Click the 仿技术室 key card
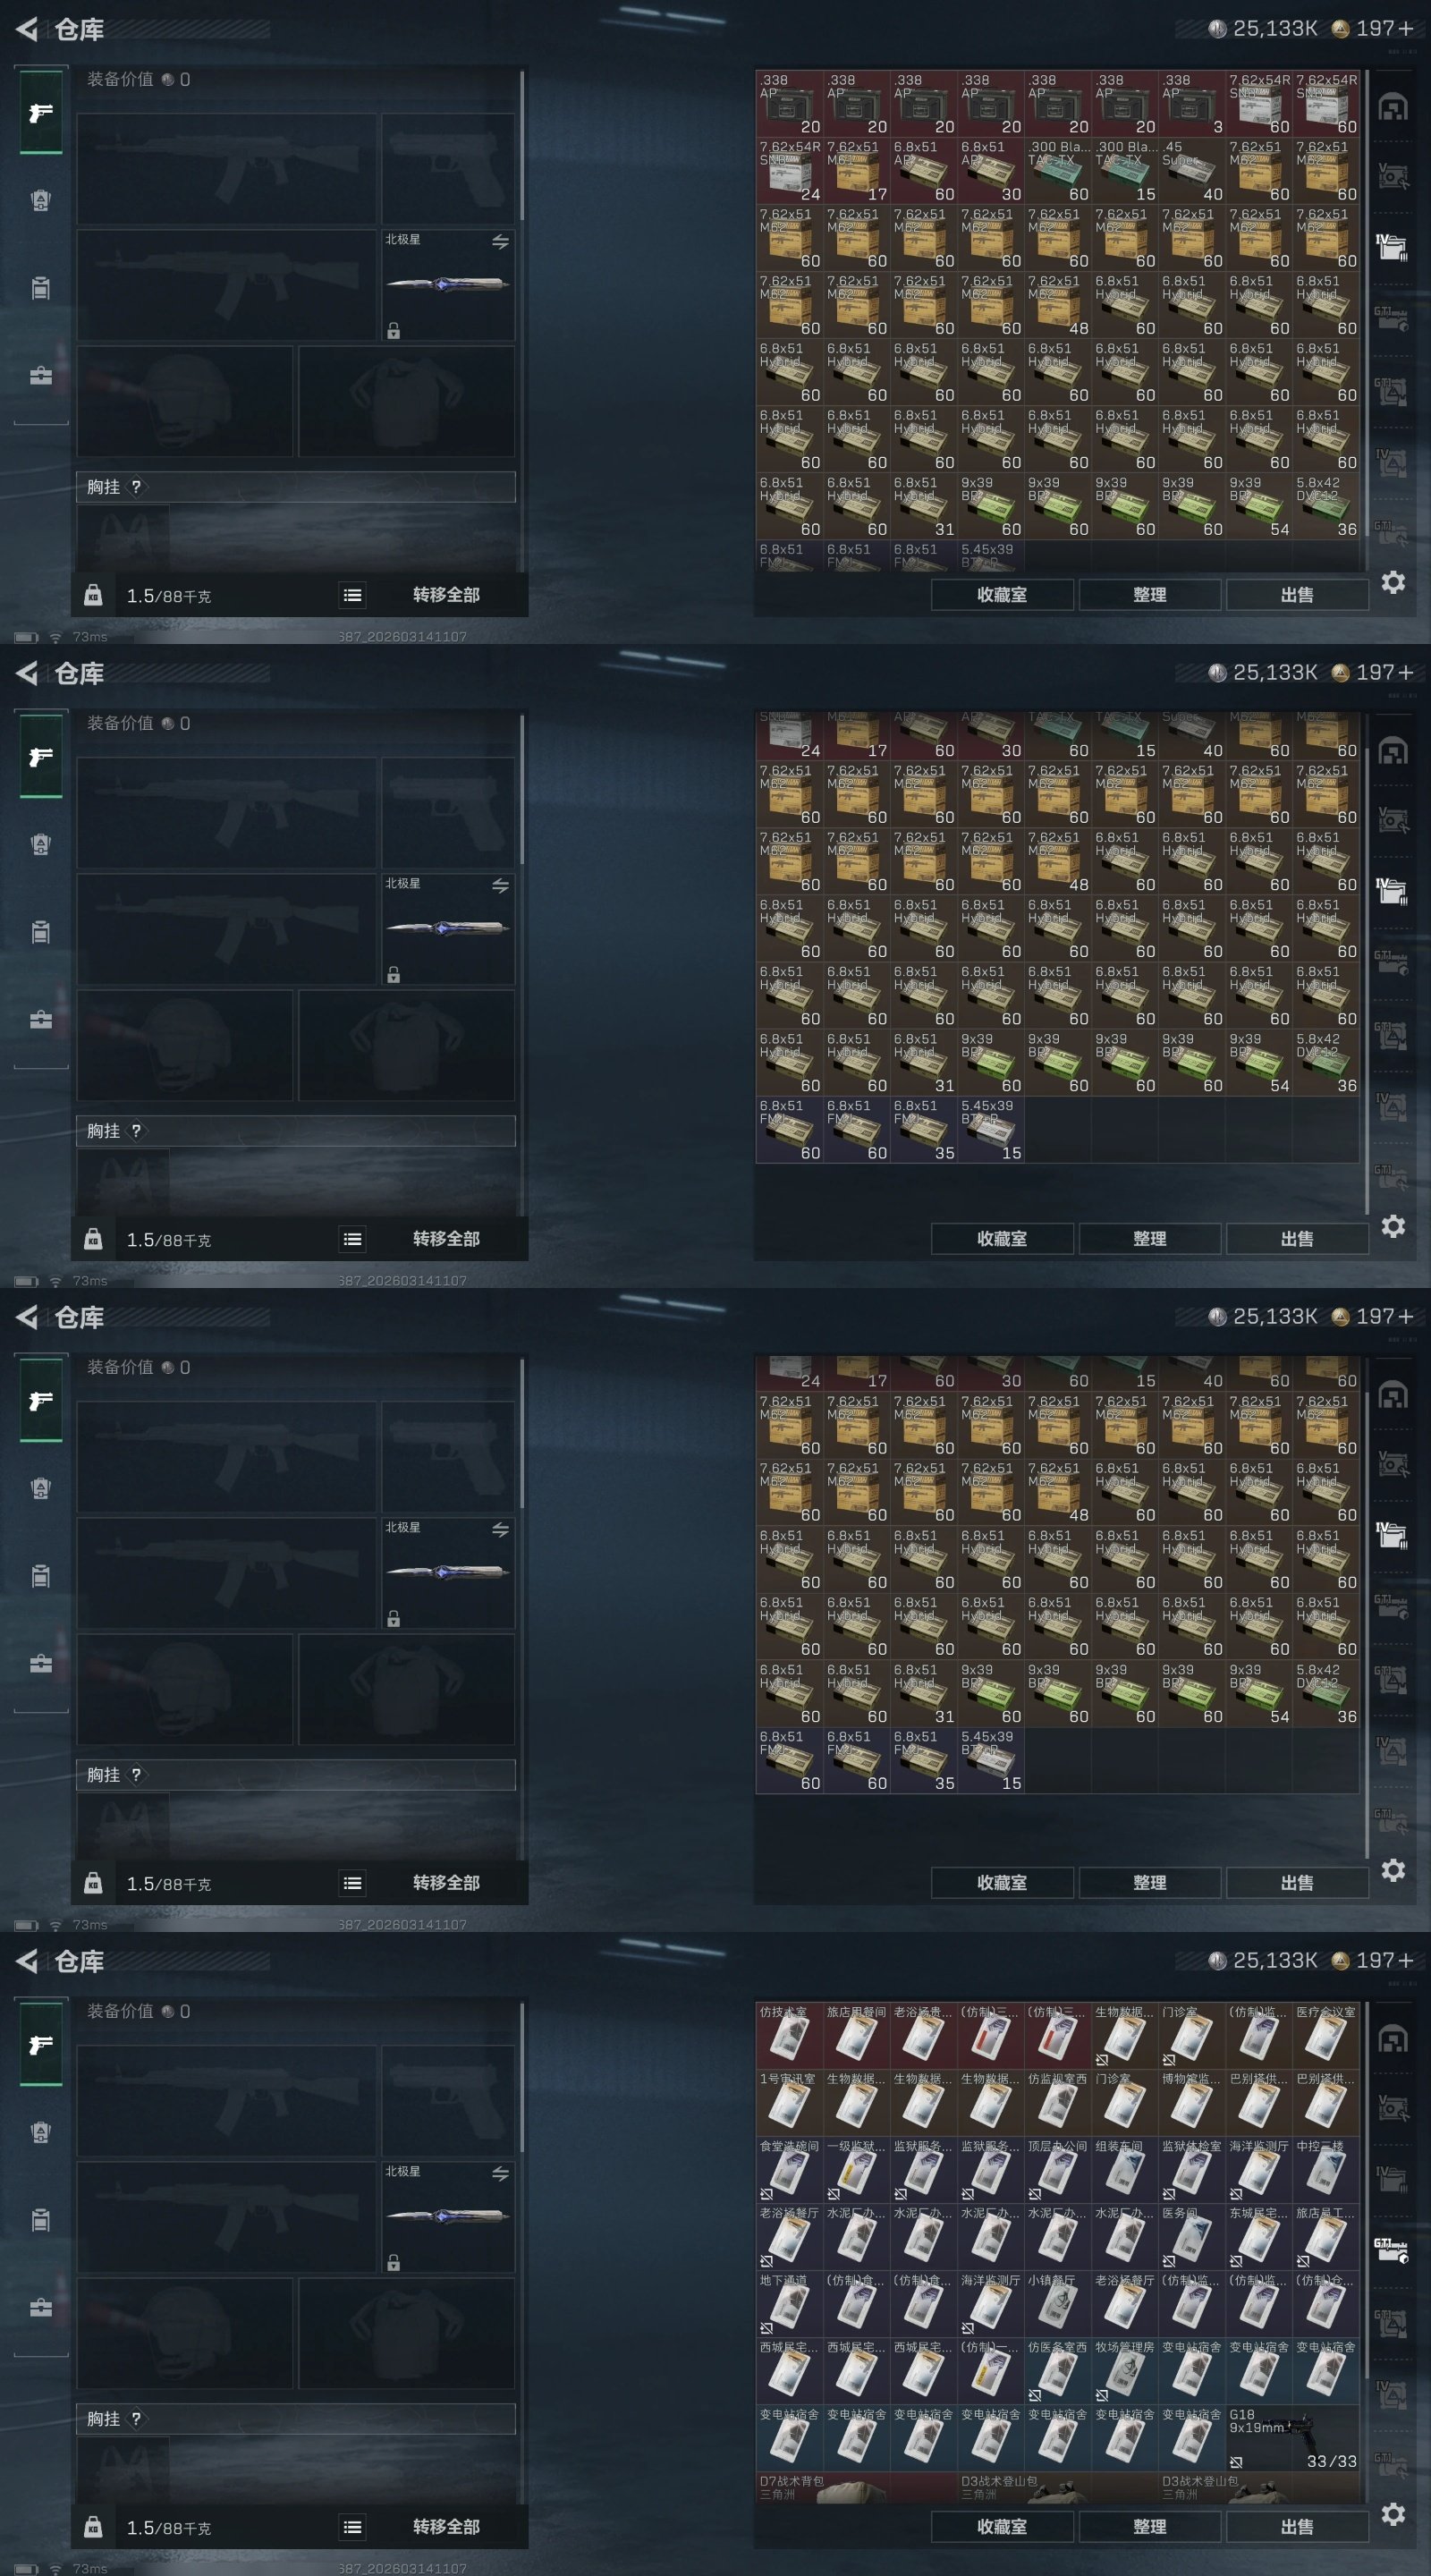This screenshot has width=1431, height=2576. coord(789,2036)
